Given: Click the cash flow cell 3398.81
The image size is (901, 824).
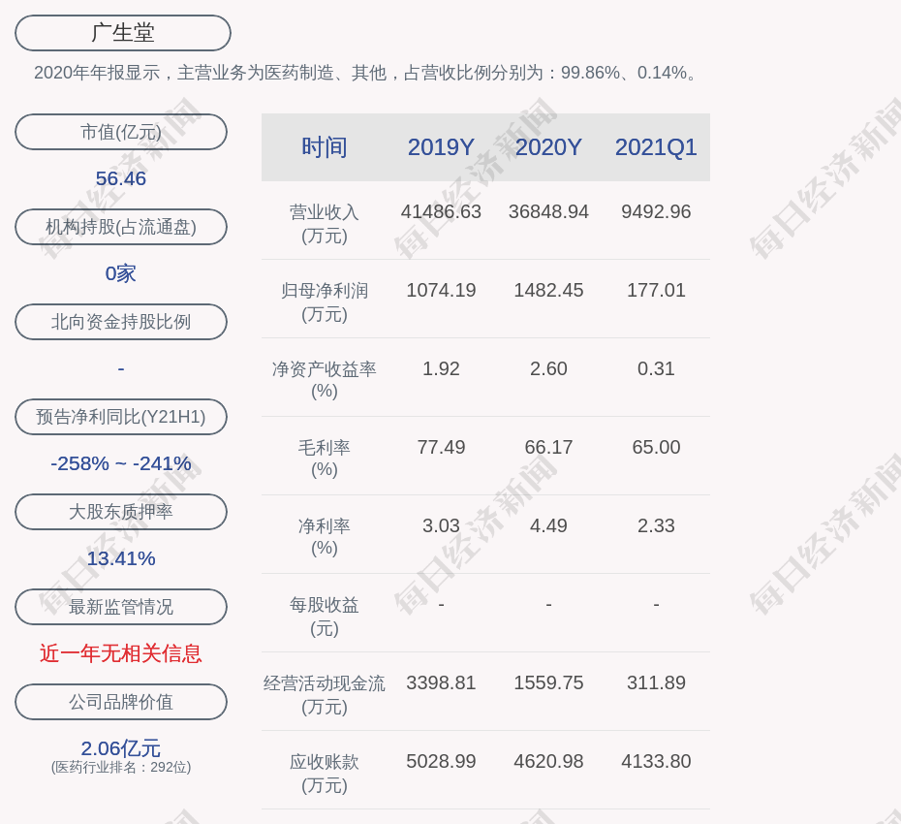Looking at the screenshot, I should coord(442,682).
